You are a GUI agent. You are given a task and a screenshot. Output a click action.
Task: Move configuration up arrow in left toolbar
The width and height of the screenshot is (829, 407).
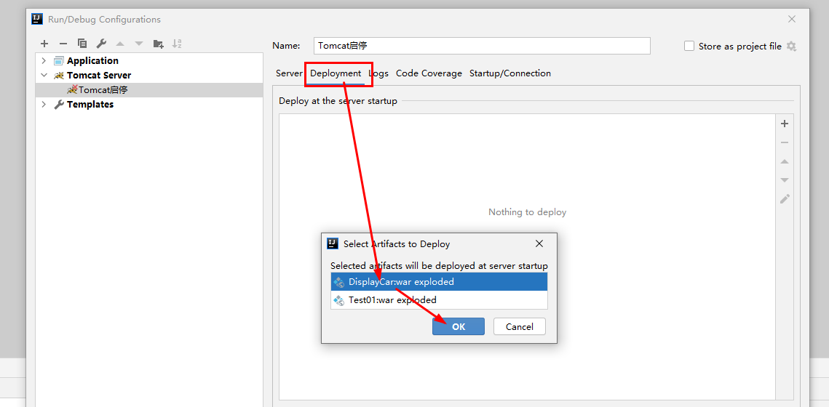coord(120,44)
